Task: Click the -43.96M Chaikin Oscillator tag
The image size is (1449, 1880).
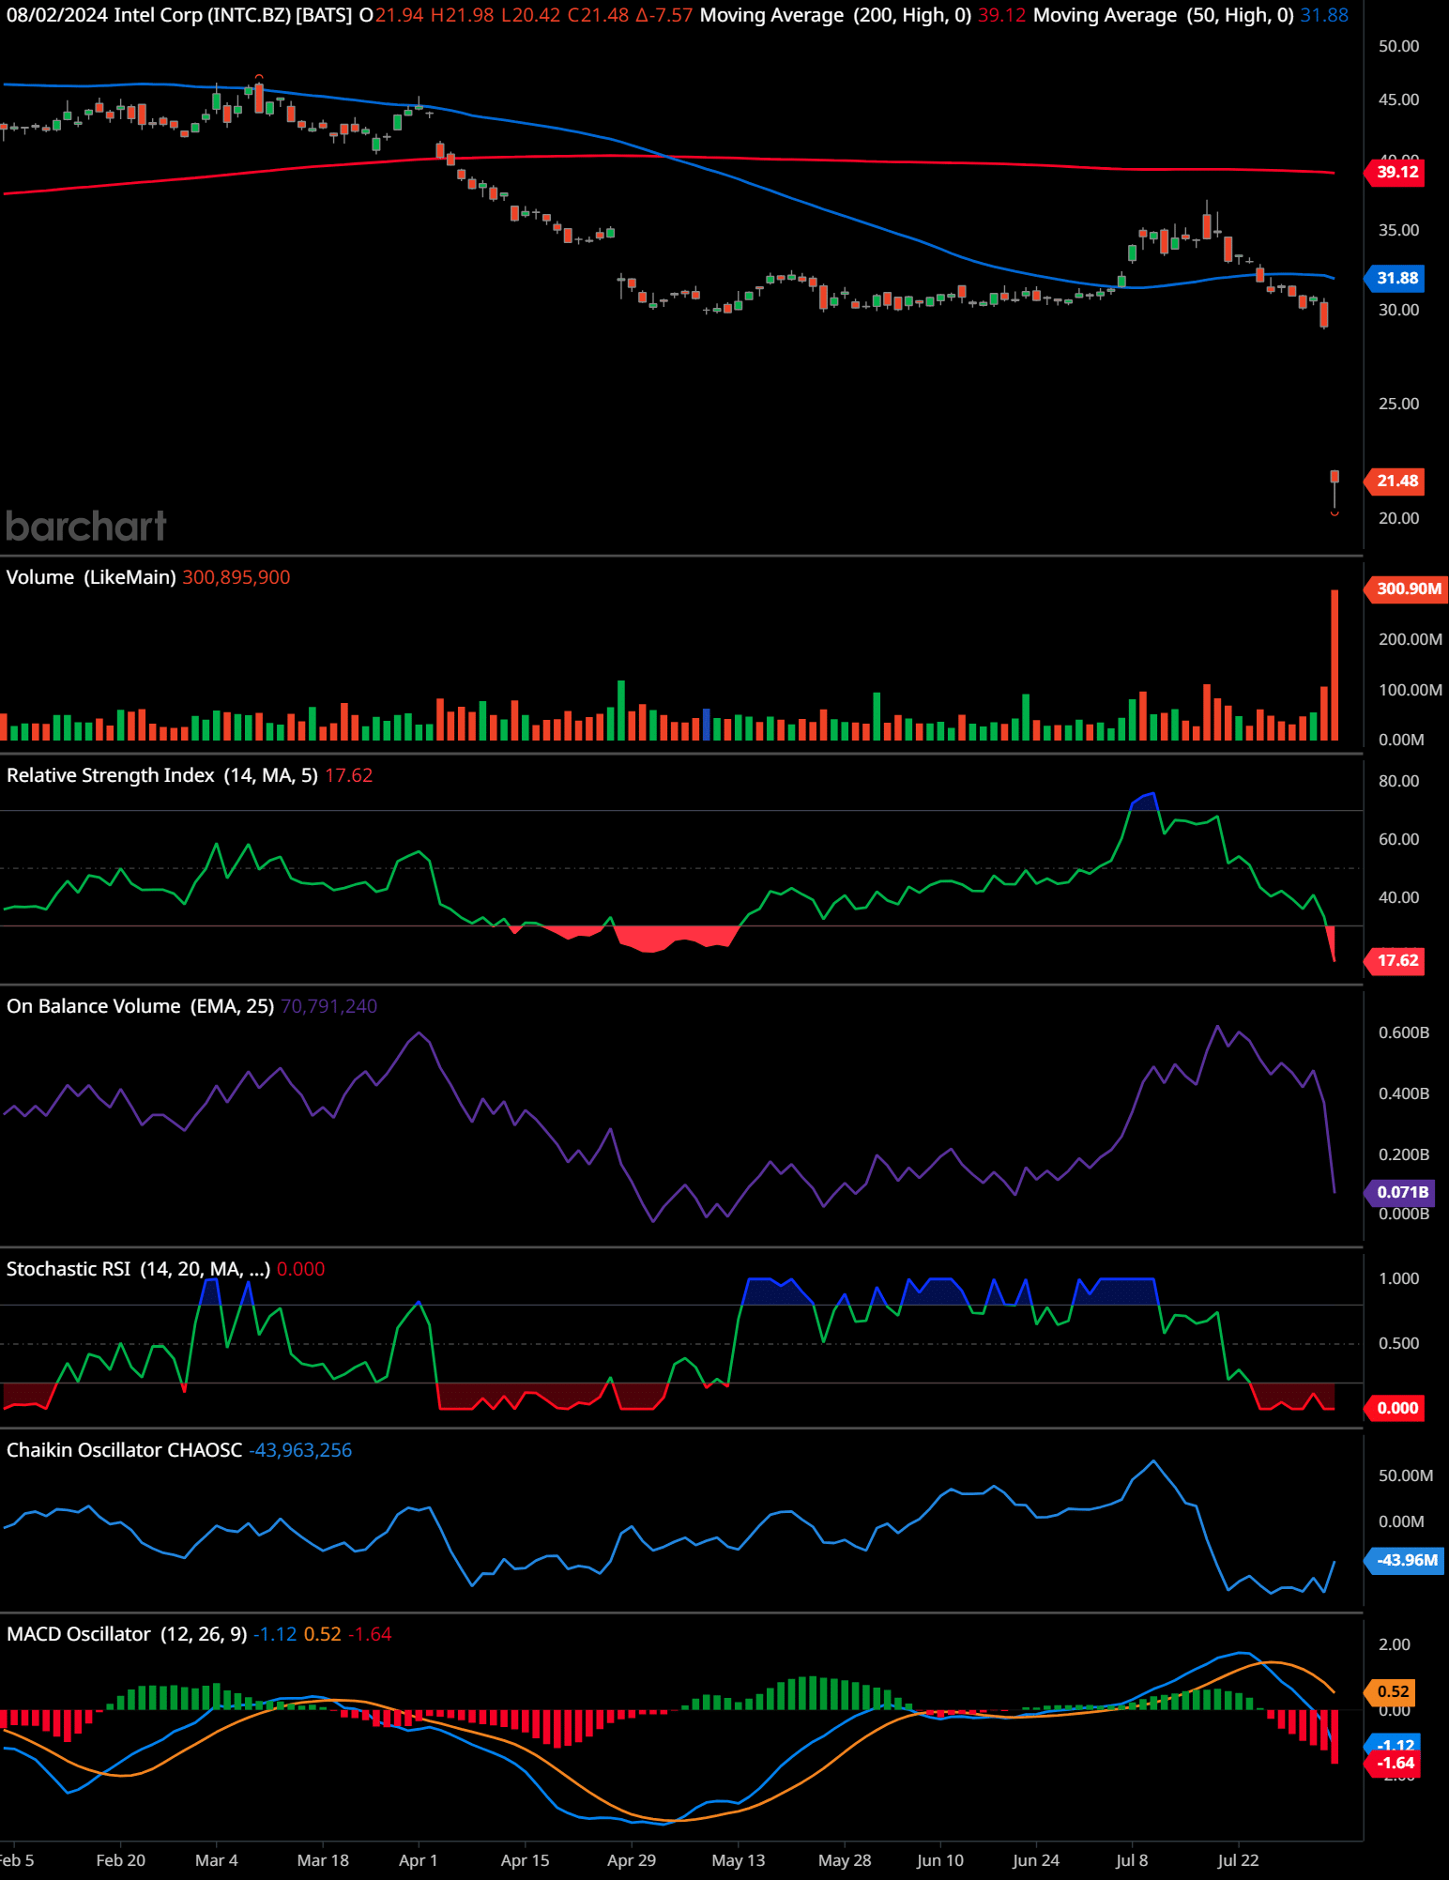Action: (1405, 1560)
